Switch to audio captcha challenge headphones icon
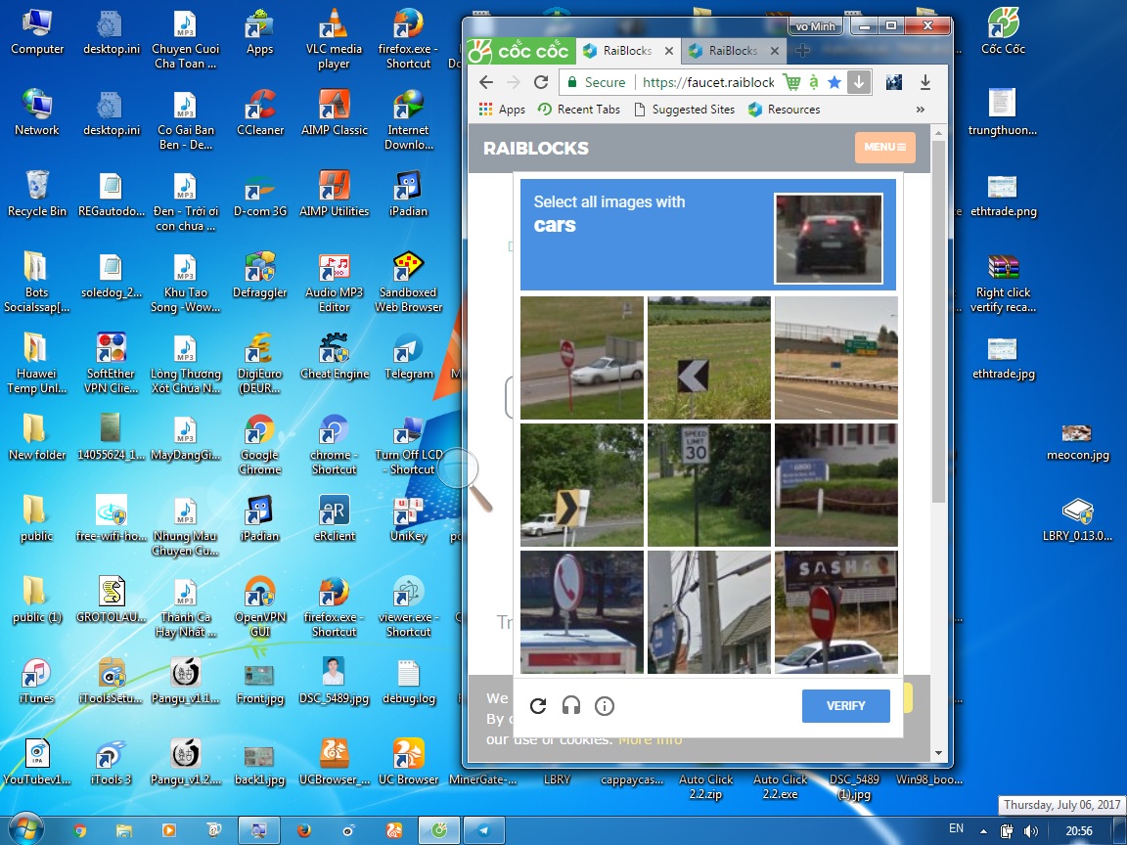This screenshot has height=845, width=1127. (570, 706)
